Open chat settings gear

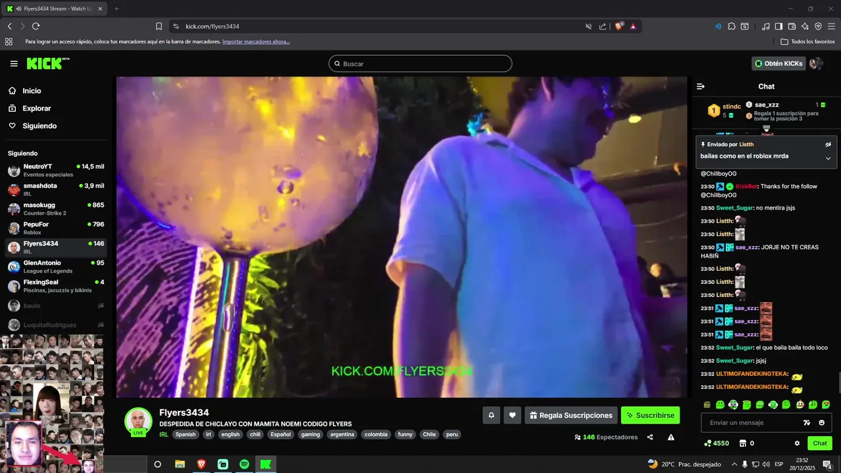point(797,443)
